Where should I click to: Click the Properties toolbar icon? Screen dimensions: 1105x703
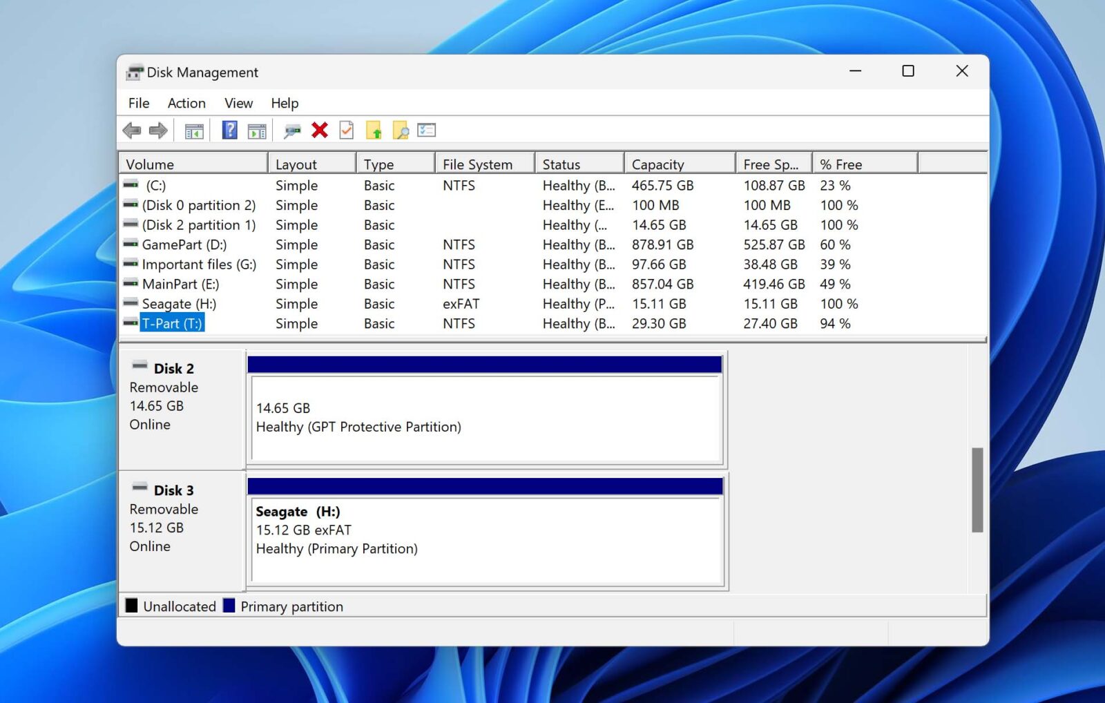346,130
